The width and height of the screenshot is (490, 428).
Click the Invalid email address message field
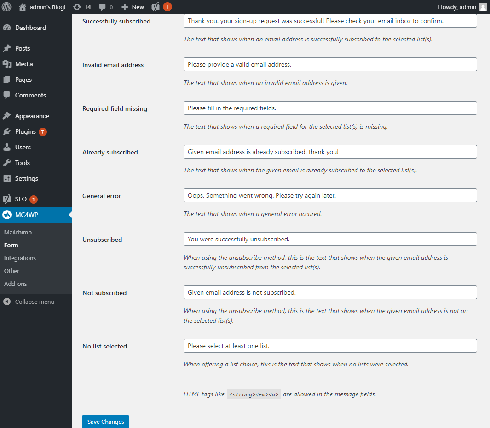(x=330, y=64)
